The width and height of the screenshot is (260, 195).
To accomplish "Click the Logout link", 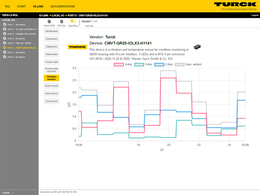I will tap(255, 15).
